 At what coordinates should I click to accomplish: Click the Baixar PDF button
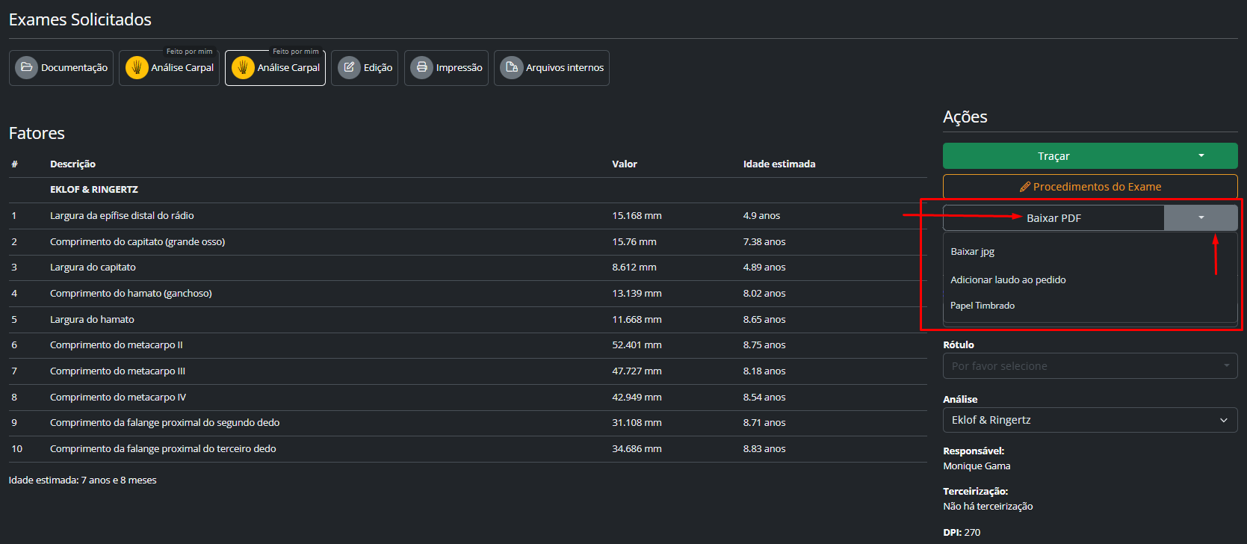(x=1053, y=218)
